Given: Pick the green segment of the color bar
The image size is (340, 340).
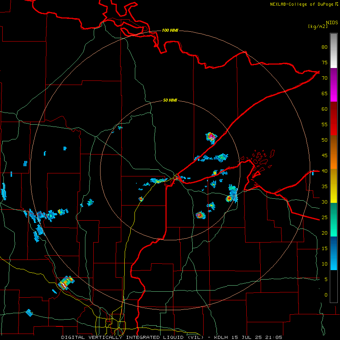Looking at the screenshot, I should pyautogui.click(x=334, y=219).
